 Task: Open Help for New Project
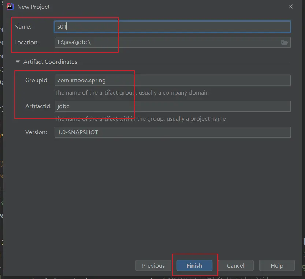coord(277,265)
